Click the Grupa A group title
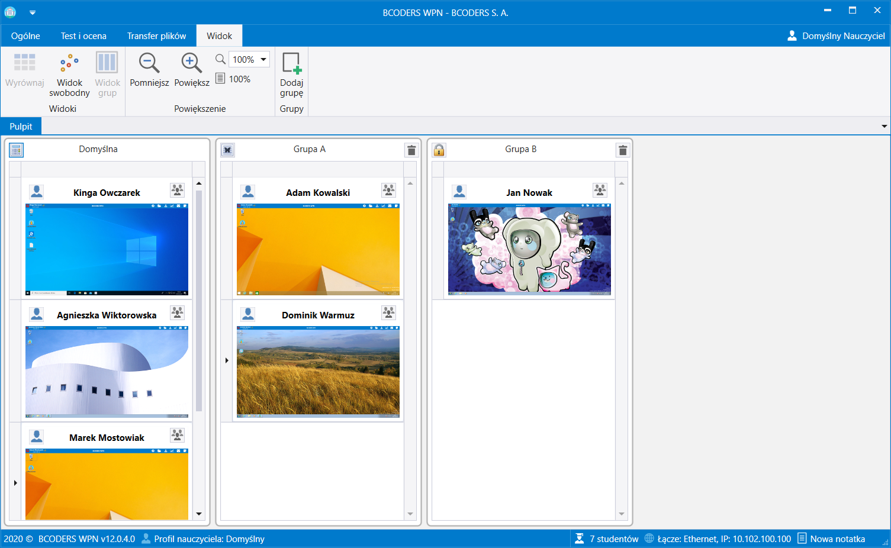This screenshot has width=891, height=548. 310,149
